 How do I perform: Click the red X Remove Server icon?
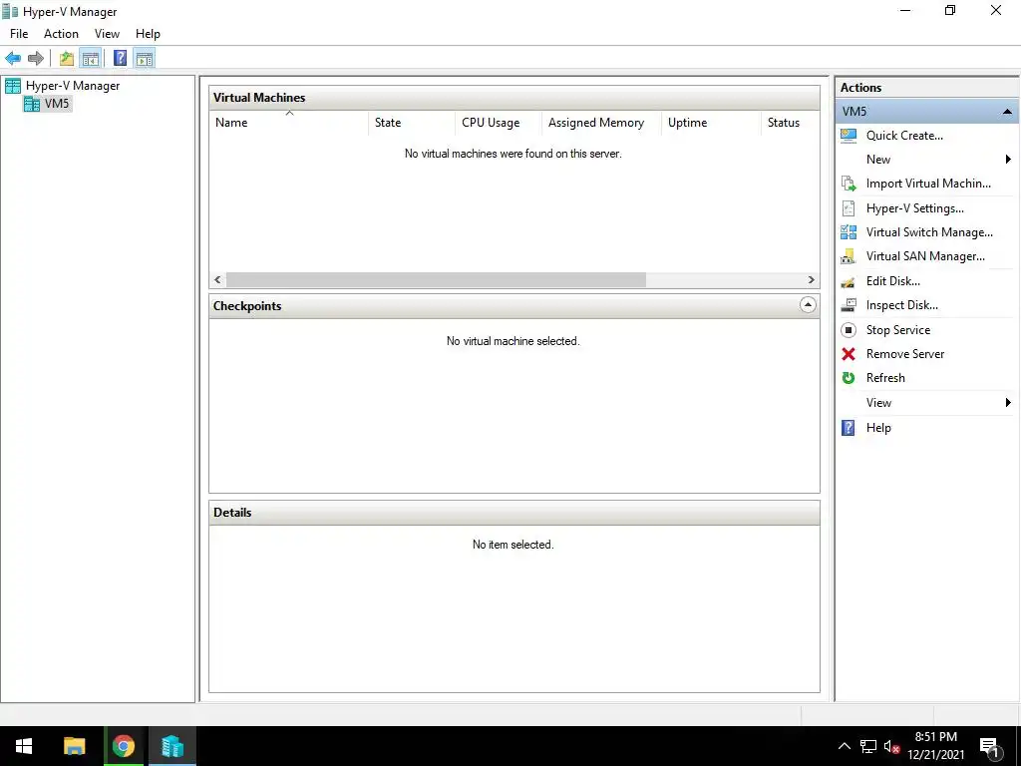[x=849, y=354]
